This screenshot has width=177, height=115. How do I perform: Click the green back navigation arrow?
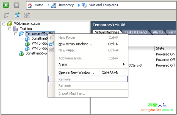coord(6,5)
